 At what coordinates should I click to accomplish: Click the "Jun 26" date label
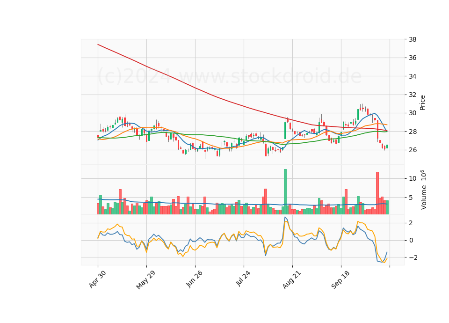(x=194, y=279)
